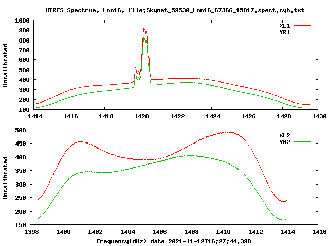This screenshot has width=329, height=246.
Task: Click the red XL1 spectral peak near 920
Action: (144, 28)
